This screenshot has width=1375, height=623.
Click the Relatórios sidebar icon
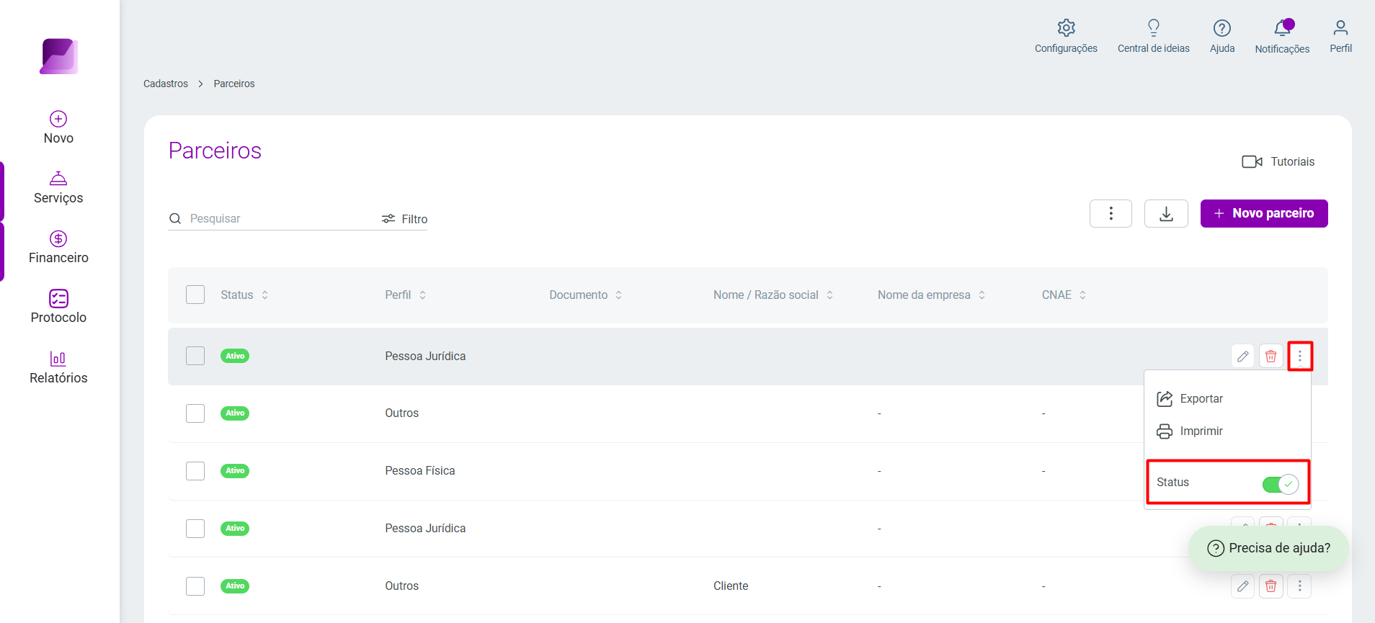click(x=58, y=358)
